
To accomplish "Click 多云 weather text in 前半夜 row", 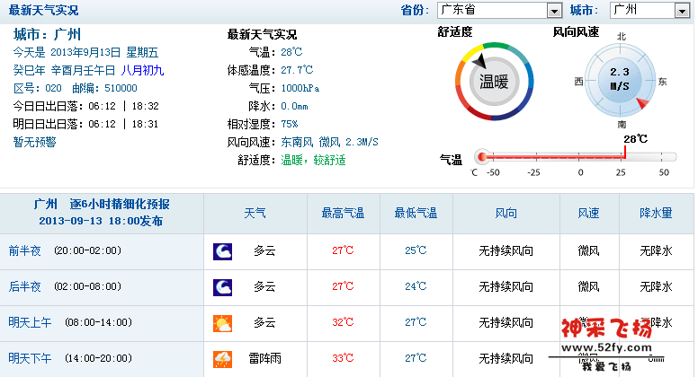I will coord(264,251).
